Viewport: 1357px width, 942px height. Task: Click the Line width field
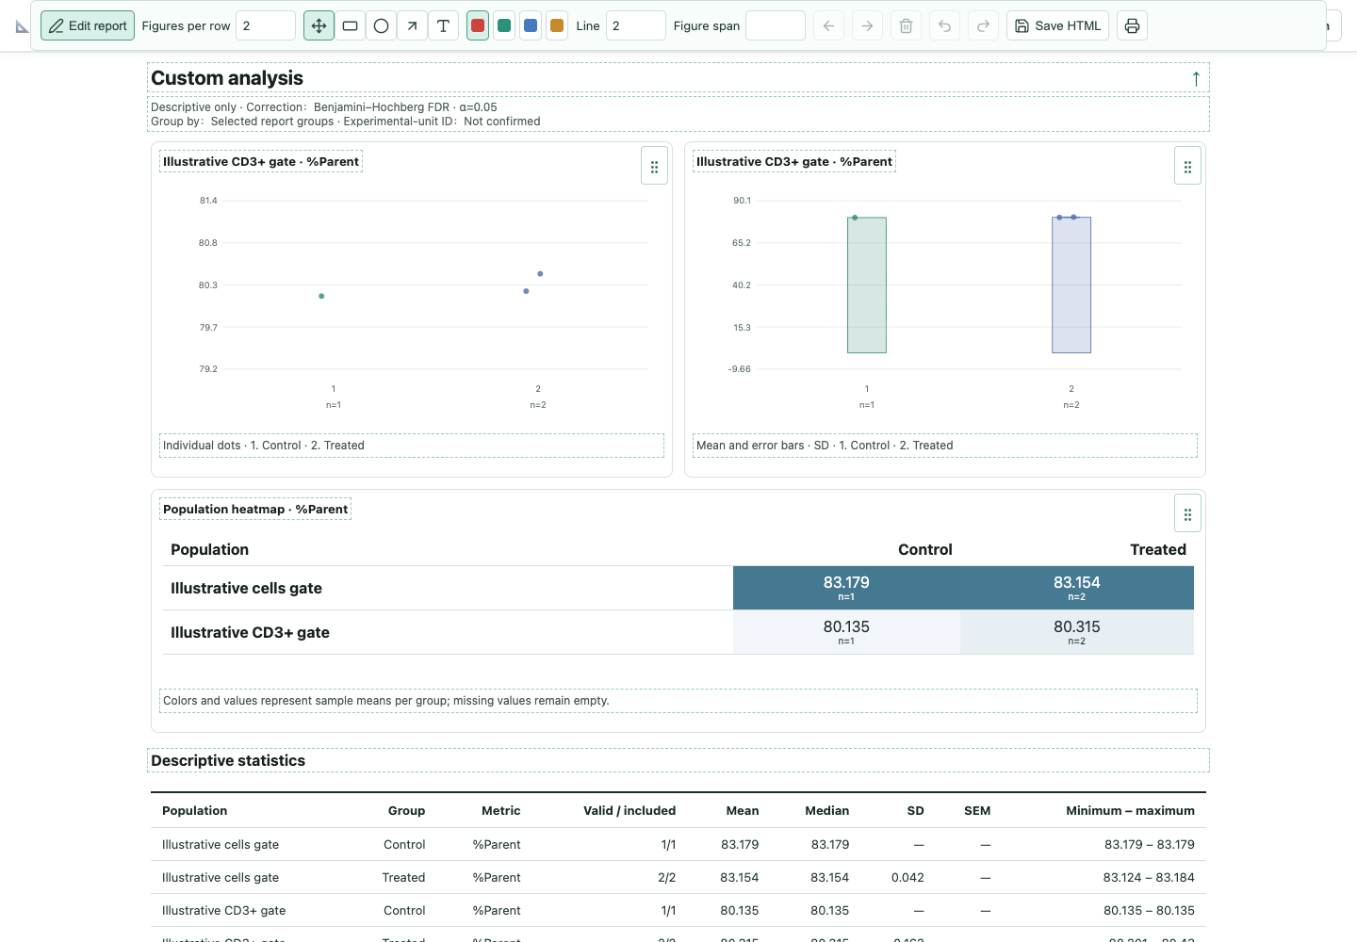(x=636, y=25)
